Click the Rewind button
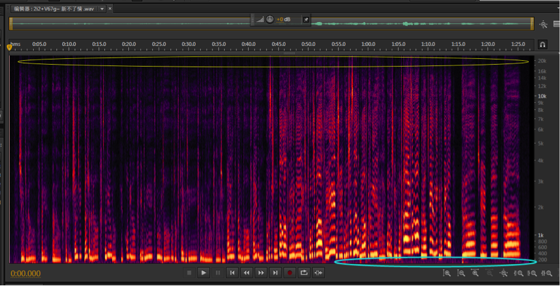The width and height of the screenshot is (560, 286). 246,273
